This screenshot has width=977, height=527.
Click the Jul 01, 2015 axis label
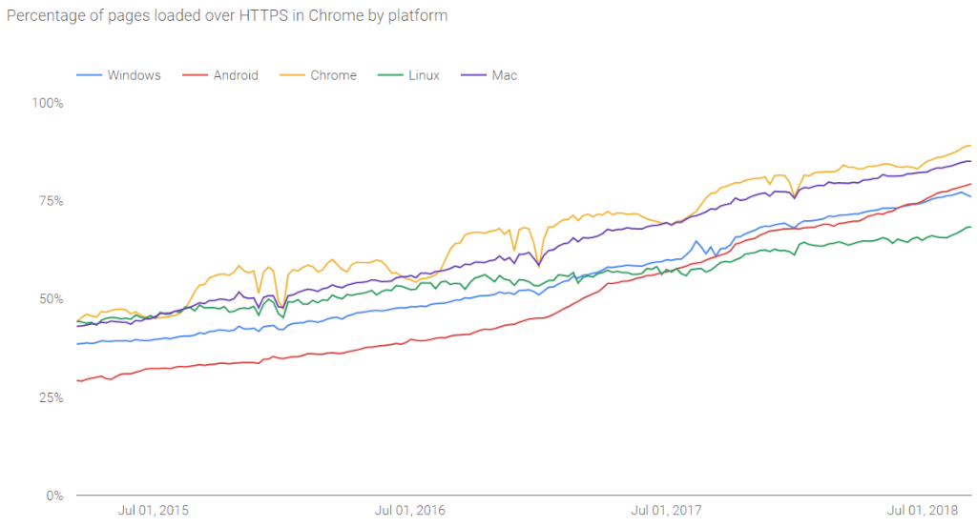[x=154, y=511]
